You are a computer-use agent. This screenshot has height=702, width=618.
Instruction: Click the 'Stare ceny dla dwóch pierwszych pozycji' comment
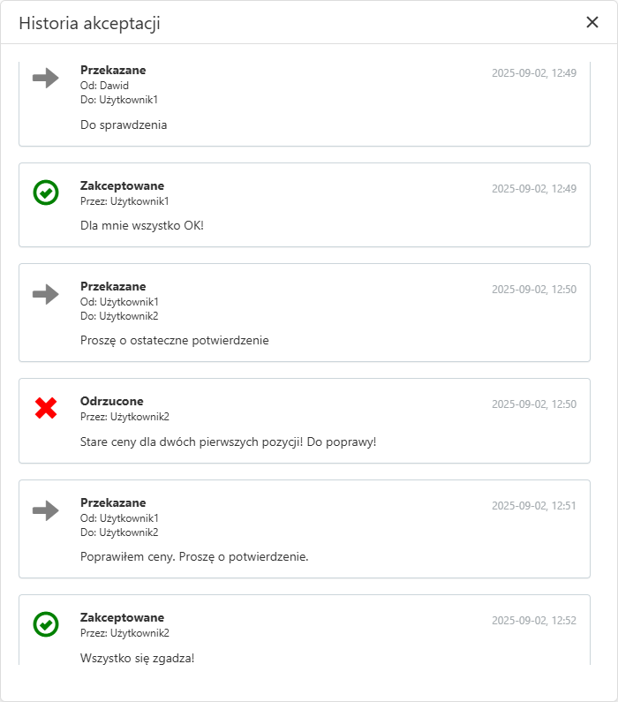pos(228,441)
